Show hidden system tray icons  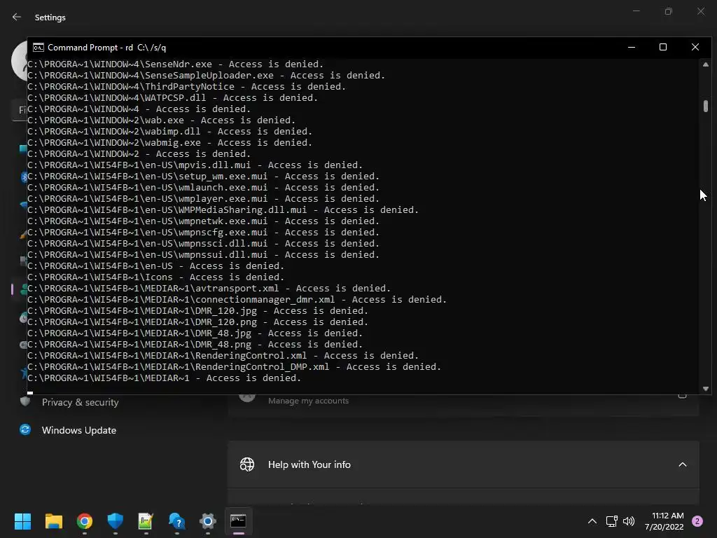pyautogui.click(x=592, y=521)
